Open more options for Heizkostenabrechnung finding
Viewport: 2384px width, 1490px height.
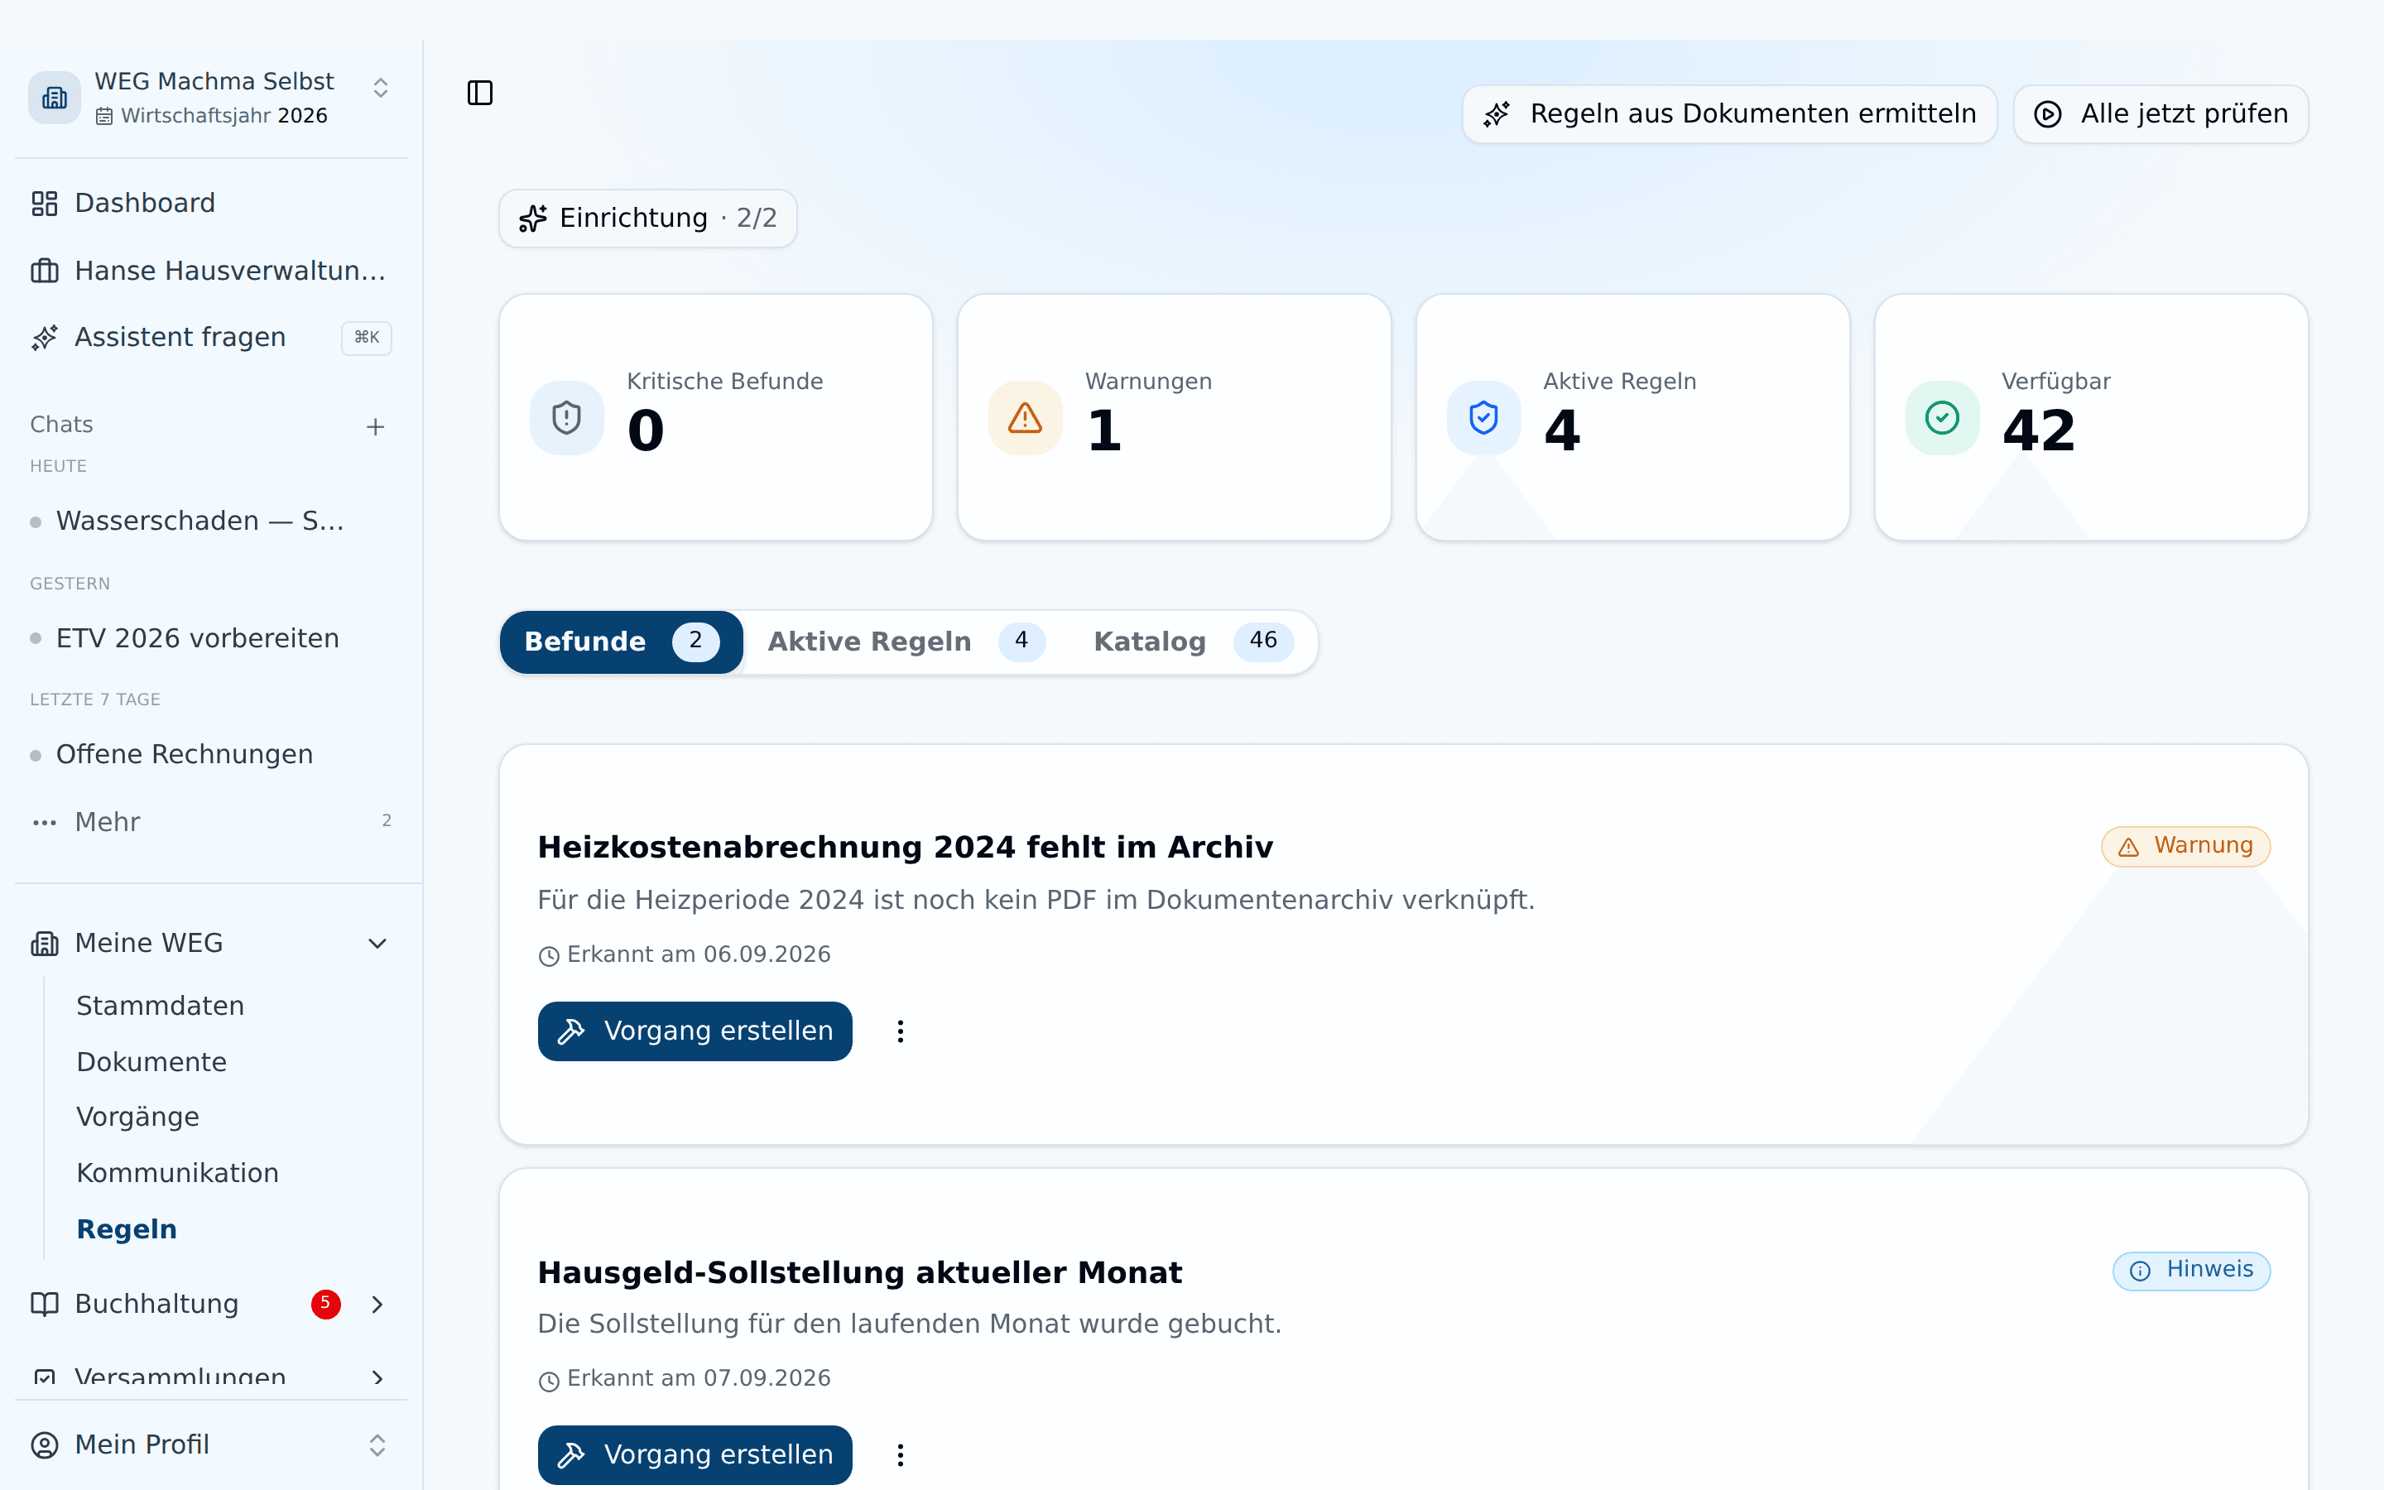(x=901, y=1031)
